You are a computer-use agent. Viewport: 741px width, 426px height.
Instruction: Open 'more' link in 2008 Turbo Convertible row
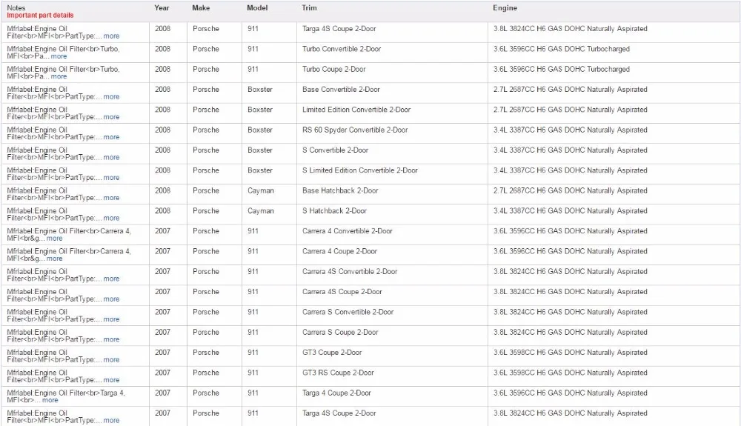tap(59, 56)
